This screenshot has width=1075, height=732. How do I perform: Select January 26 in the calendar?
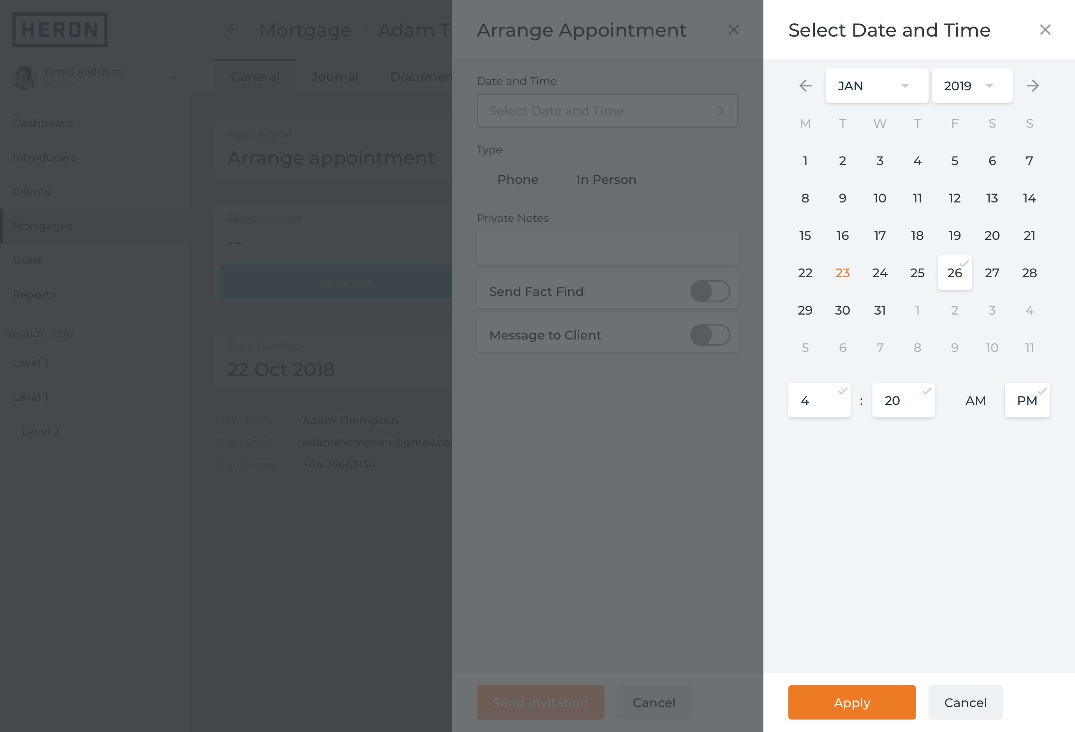click(x=954, y=273)
